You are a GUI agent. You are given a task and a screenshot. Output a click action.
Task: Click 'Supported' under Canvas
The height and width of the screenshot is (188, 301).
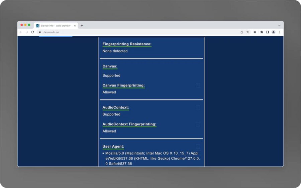coord(111,75)
